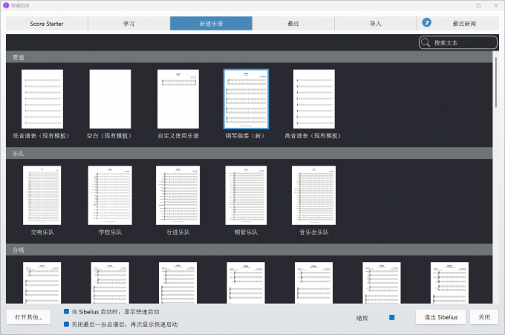Pick the 交响乐队 orchestra template
This screenshot has height=335, width=505.
pos(42,195)
